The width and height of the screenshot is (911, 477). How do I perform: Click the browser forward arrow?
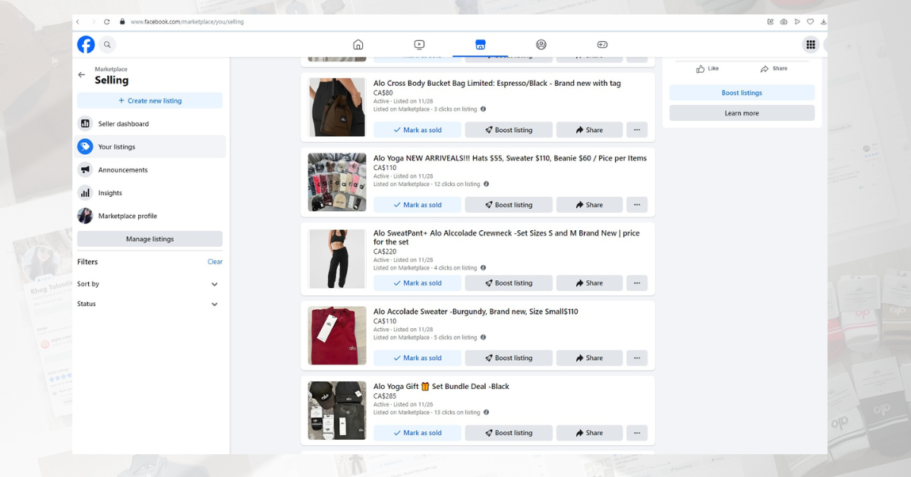click(93, 22)
